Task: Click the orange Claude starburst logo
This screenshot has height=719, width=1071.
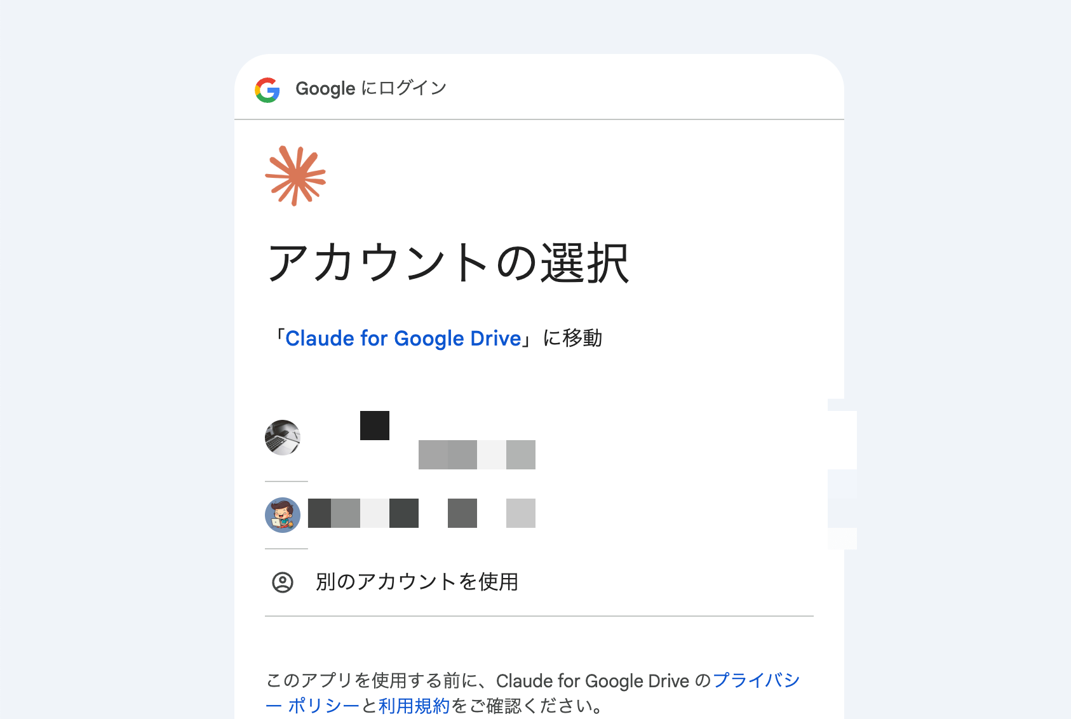Action: tap(295, 176)
